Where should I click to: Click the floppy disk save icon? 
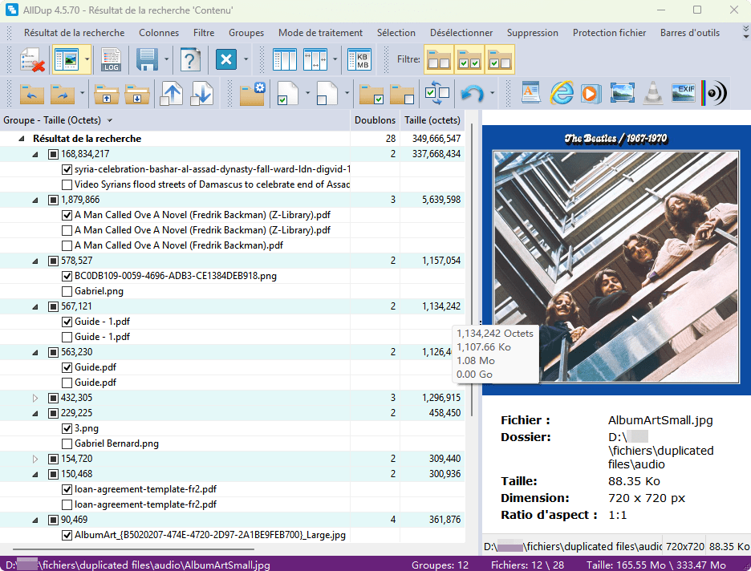coord(146,60)
